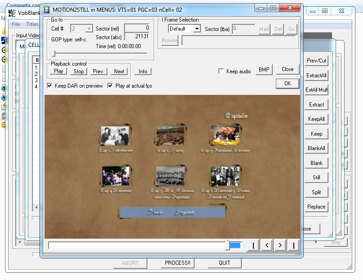
Task: Click the cell list left scroll arrow
Action: pos(36,207)
